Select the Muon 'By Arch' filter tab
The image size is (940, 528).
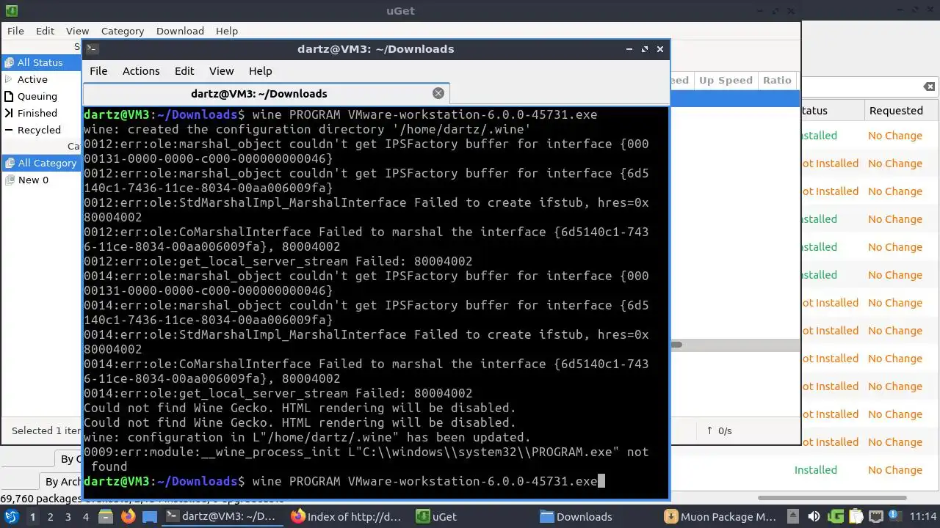click(x=62, y=482)
